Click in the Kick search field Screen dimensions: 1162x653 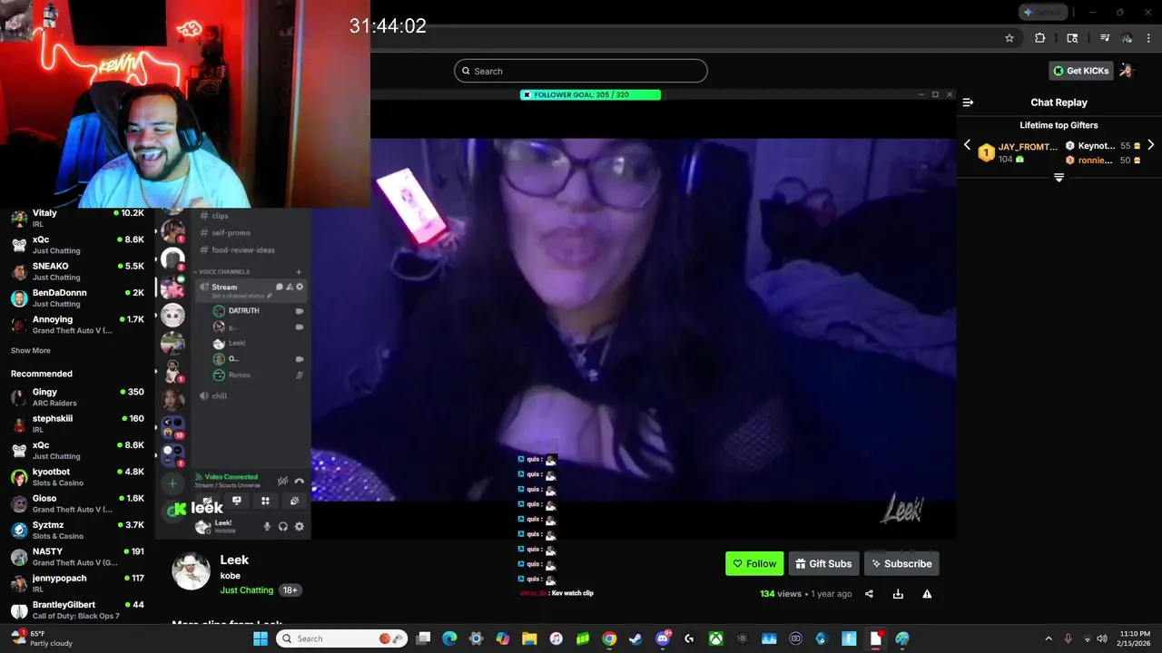click(x=581, y=71)
